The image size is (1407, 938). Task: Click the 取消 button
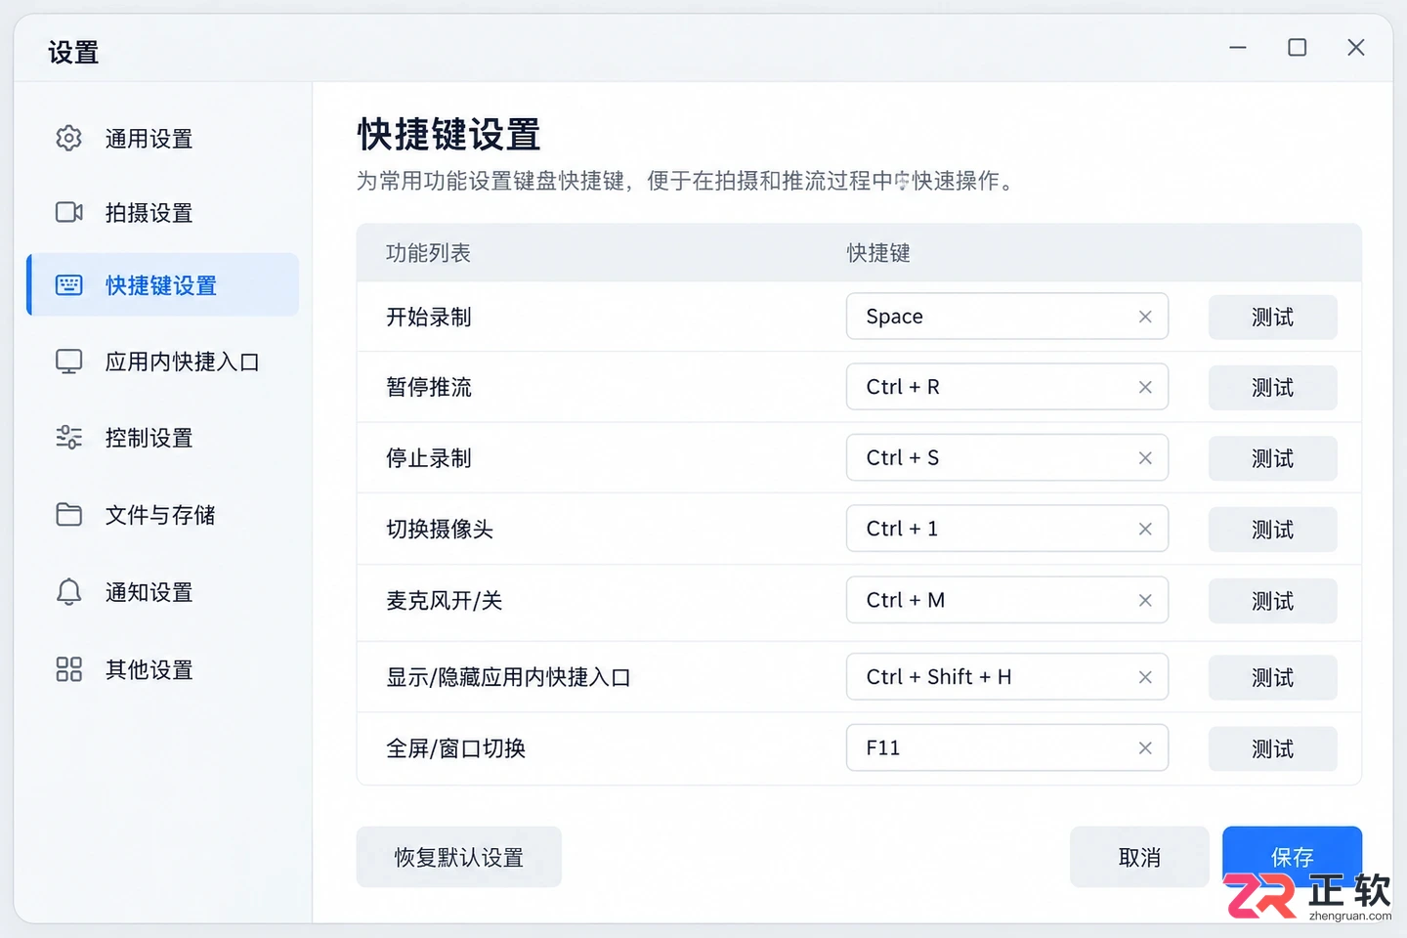pos(1139,857)
